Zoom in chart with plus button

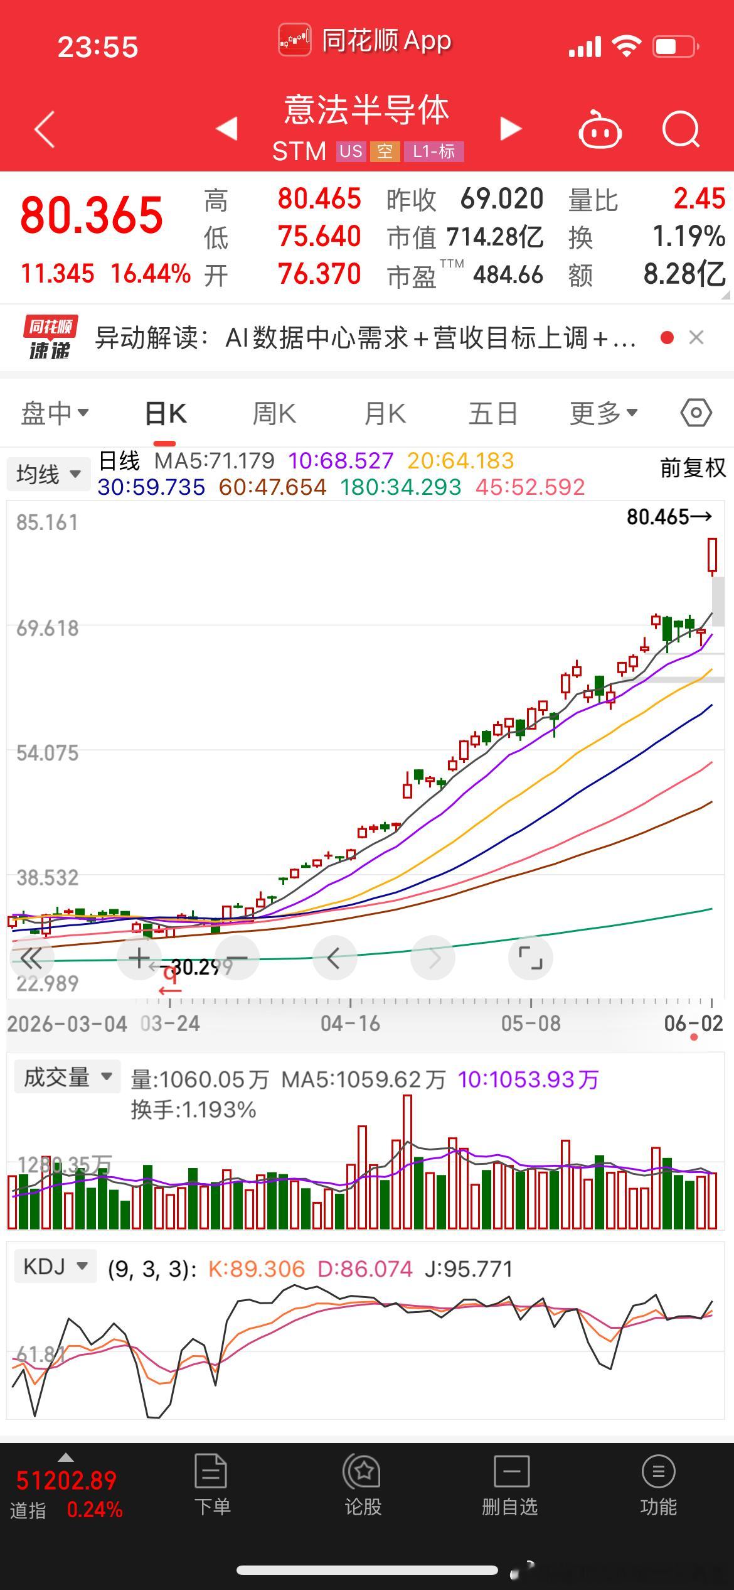click(x=139, y=958)
